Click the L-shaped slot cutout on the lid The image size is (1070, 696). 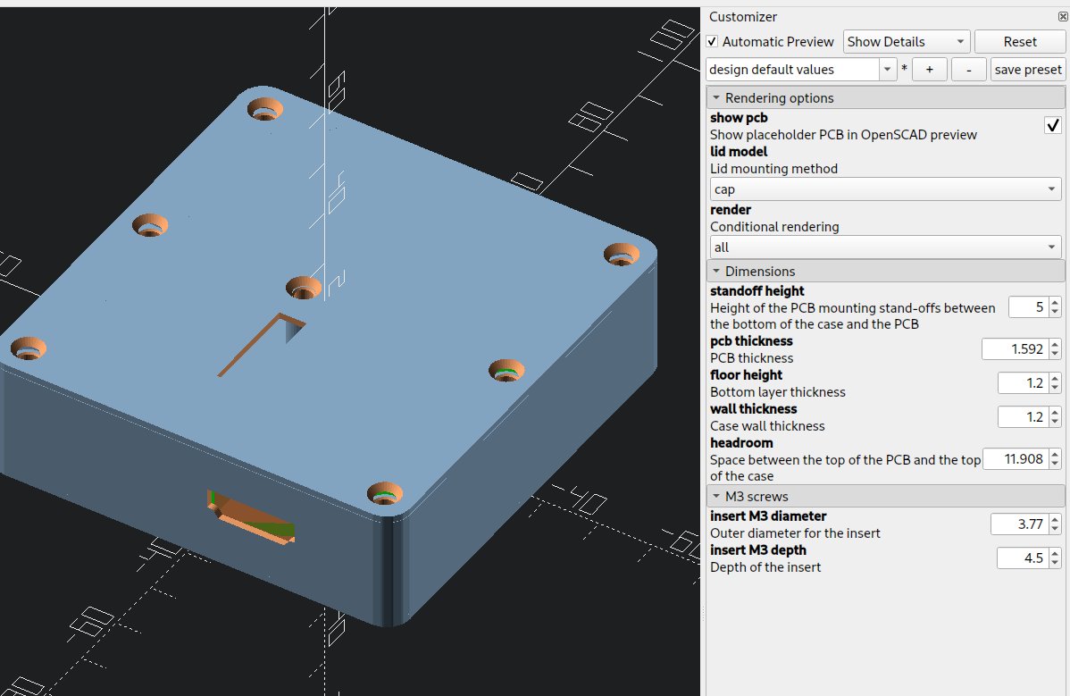coord(262,345)
